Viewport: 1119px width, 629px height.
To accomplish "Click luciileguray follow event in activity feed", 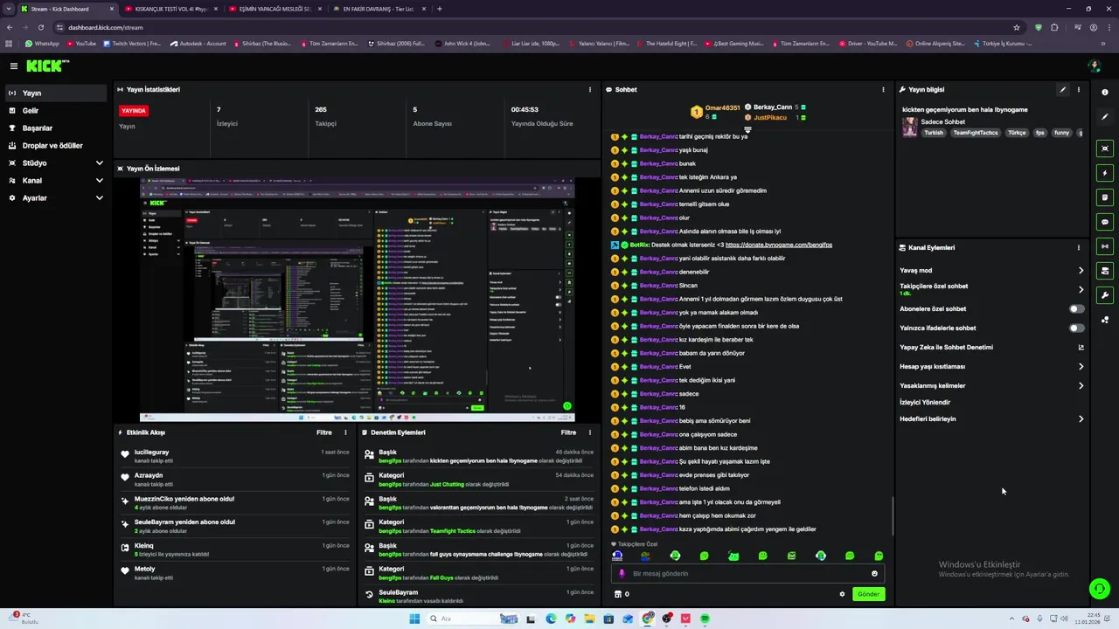I will 234,456.
